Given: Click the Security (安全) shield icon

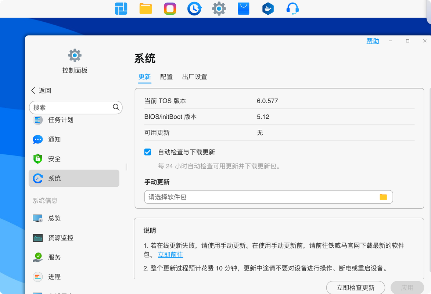Looking at the screenshot, I should (x=37, y=159).
